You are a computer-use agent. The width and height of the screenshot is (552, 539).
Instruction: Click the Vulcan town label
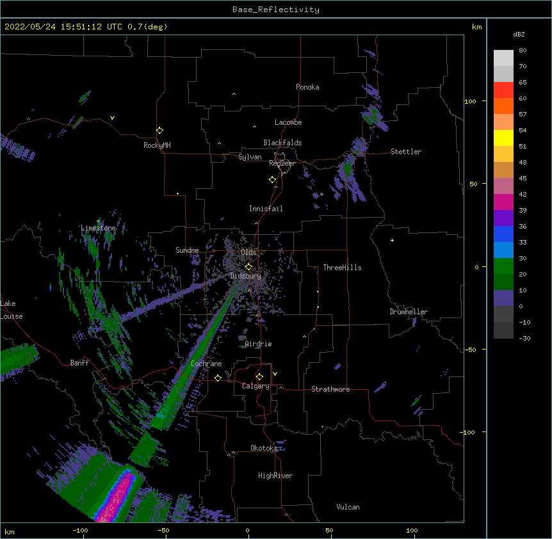pos(348,507)
